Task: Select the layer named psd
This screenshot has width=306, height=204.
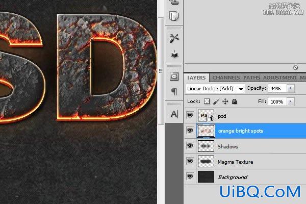Action: (x=222, y=116)
